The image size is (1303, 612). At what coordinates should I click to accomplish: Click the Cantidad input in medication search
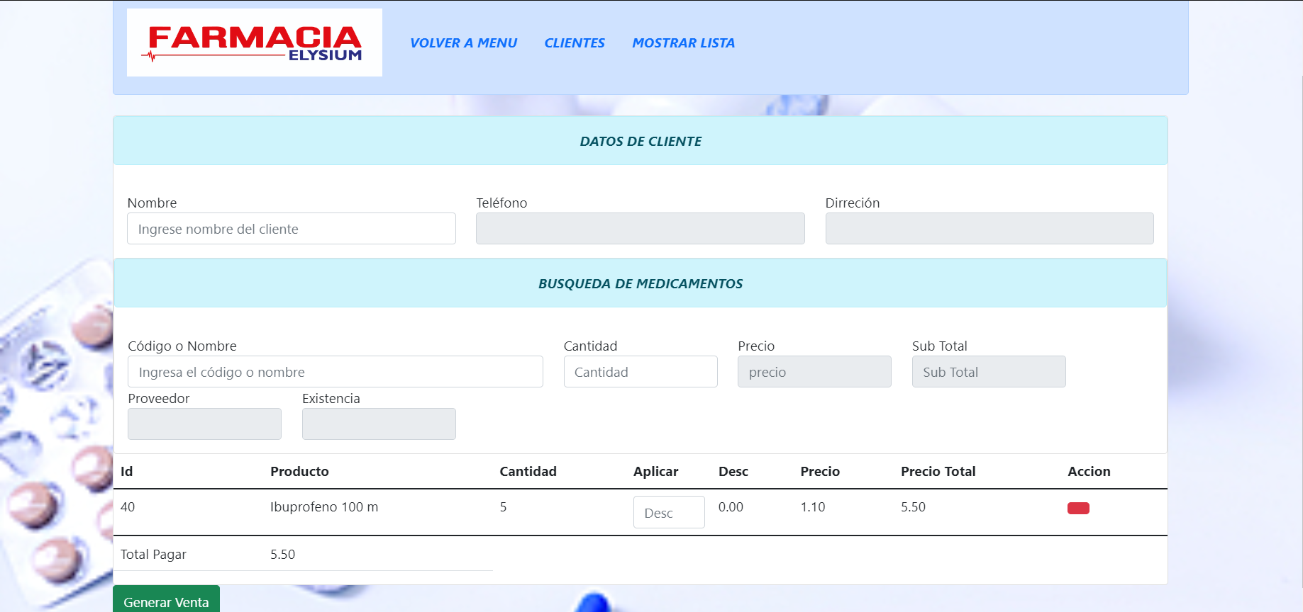pyautogui.click(x=640, y=372)
